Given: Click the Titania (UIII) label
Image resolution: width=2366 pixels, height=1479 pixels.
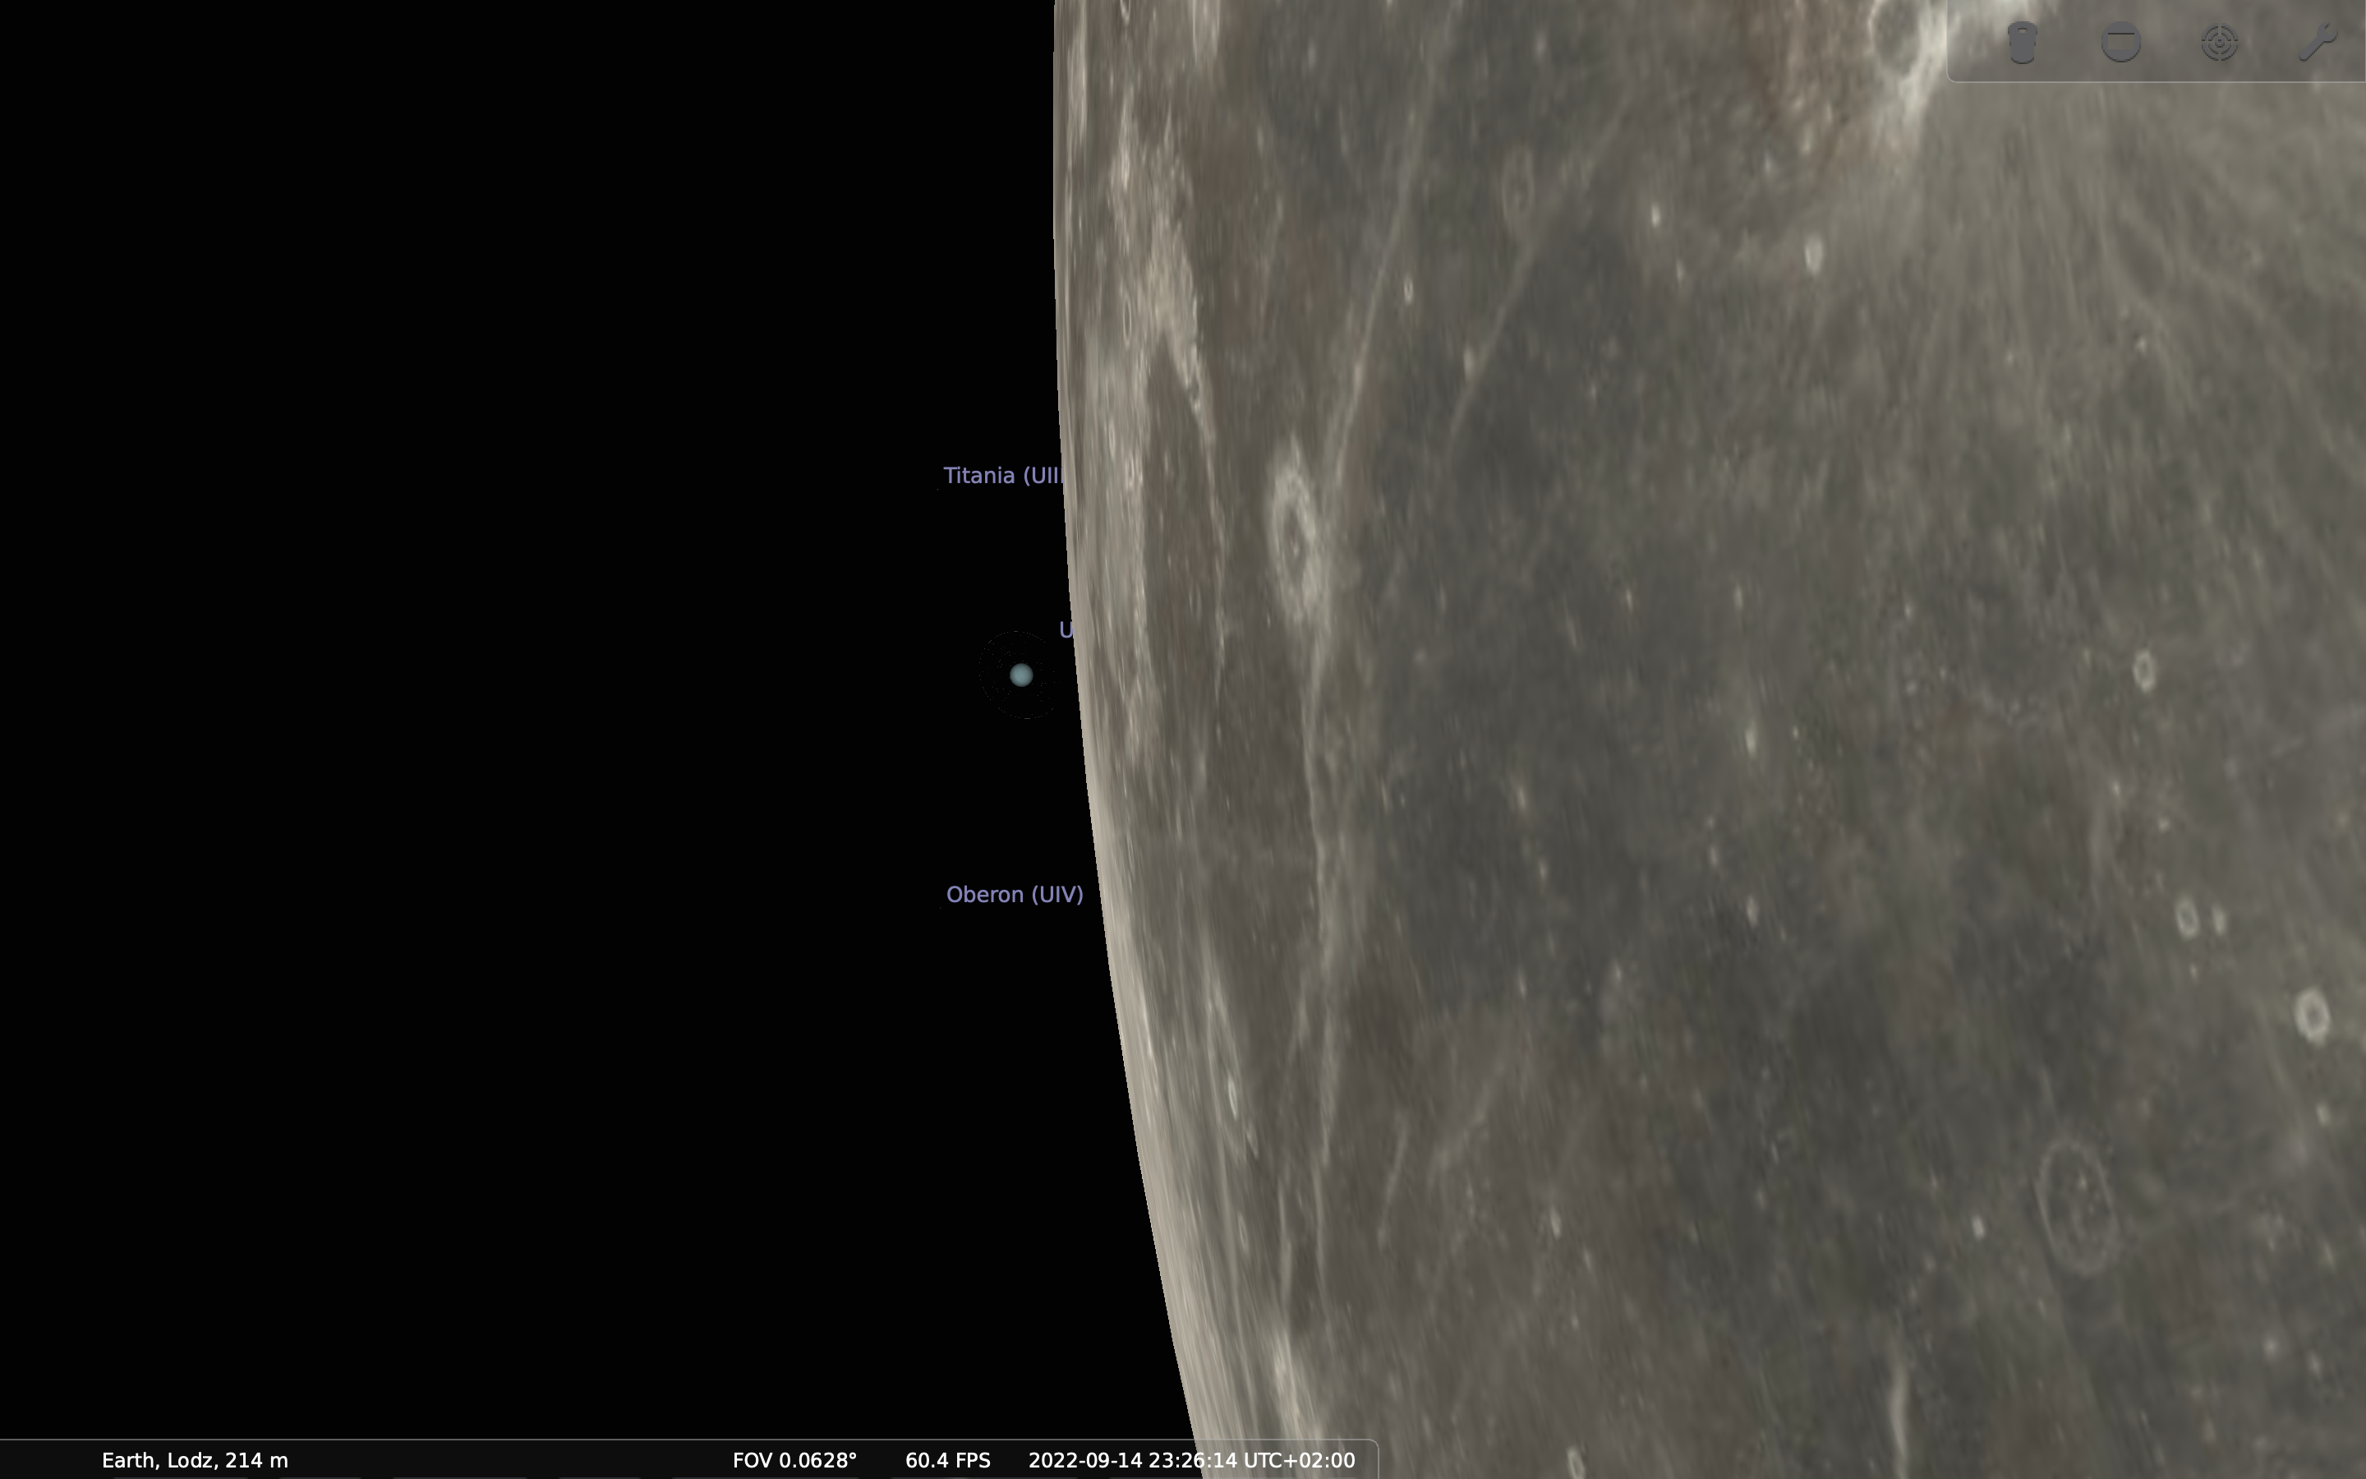Looking at the screenshot, I should click(1003, 476).
